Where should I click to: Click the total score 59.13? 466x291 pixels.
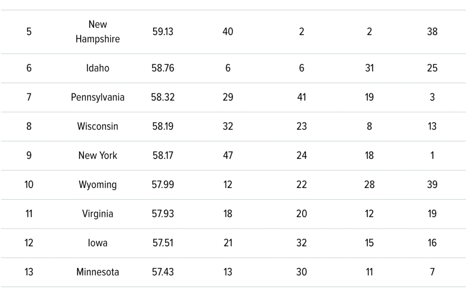(x=163, y=32)
